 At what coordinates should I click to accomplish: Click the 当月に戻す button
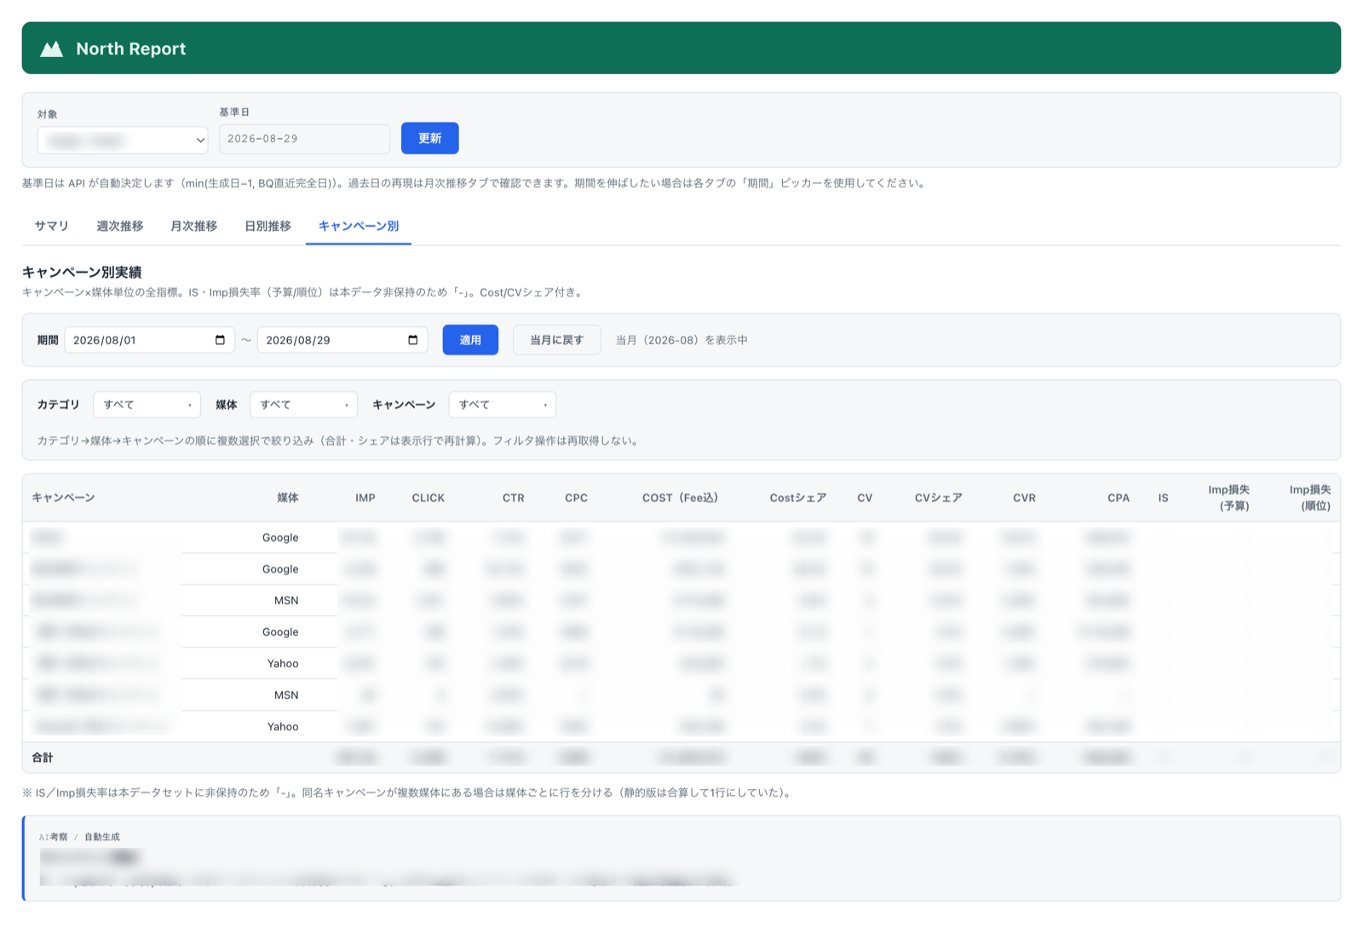557,340
